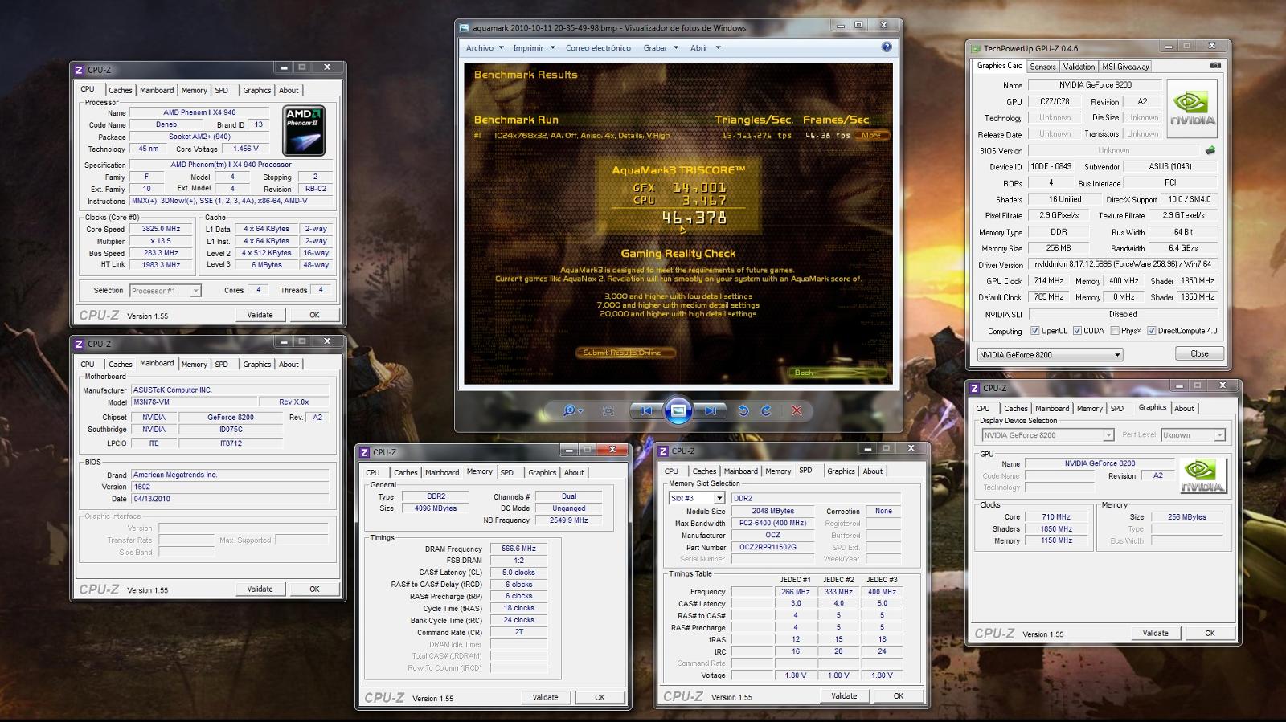Click Validate in CPU-Z Memory window
Viewport: 1286px width, 722px height.
point(545,697)
